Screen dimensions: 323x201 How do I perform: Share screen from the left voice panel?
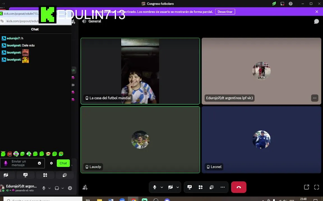[25, 175]
